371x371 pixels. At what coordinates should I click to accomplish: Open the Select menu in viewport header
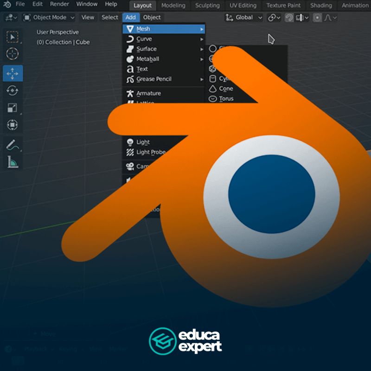tap(110, 18)
